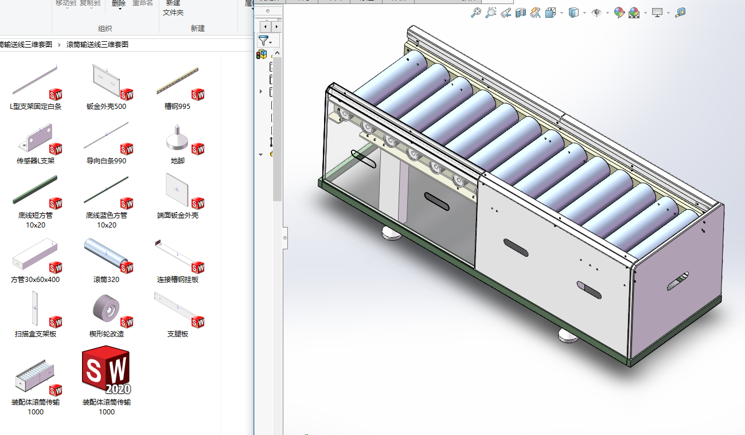Click the feature tree scroll-up arrow
Image resolution: width=745 pixels, height=435 pixels.
coord(277,53)
